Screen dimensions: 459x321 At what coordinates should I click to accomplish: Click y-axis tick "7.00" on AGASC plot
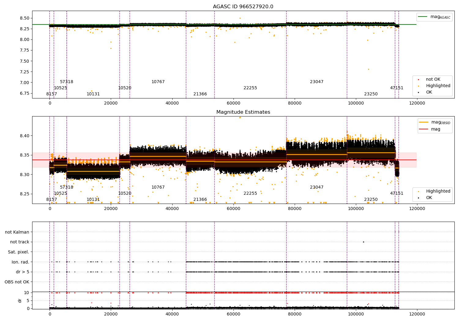[25, 83]
